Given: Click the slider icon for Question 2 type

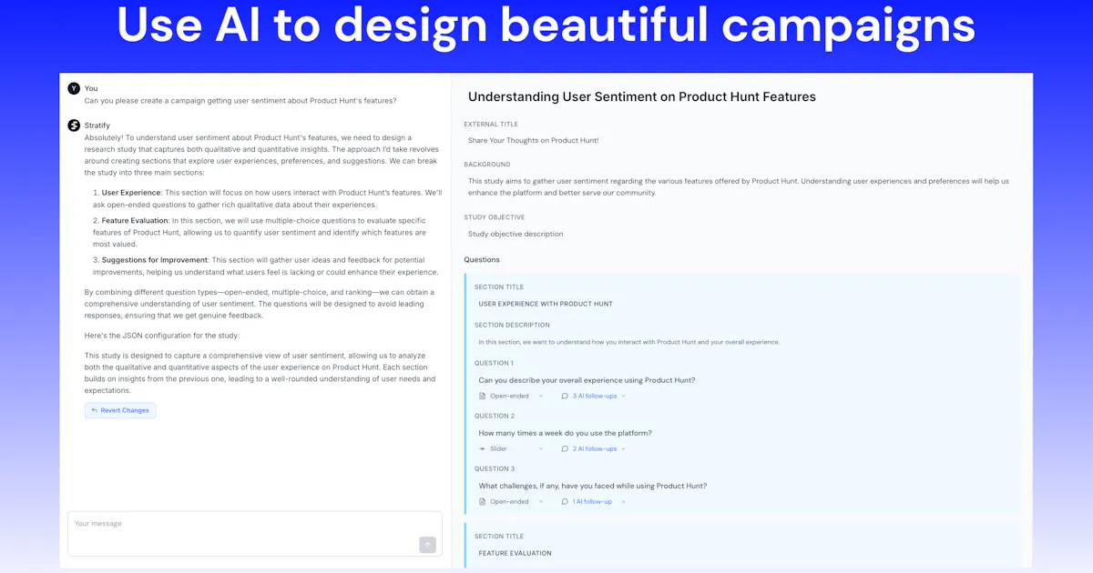Looking at the screenshot, I should [483, 448].
